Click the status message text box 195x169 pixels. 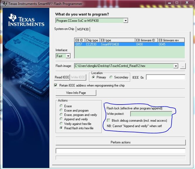click(x=121, y=151)
